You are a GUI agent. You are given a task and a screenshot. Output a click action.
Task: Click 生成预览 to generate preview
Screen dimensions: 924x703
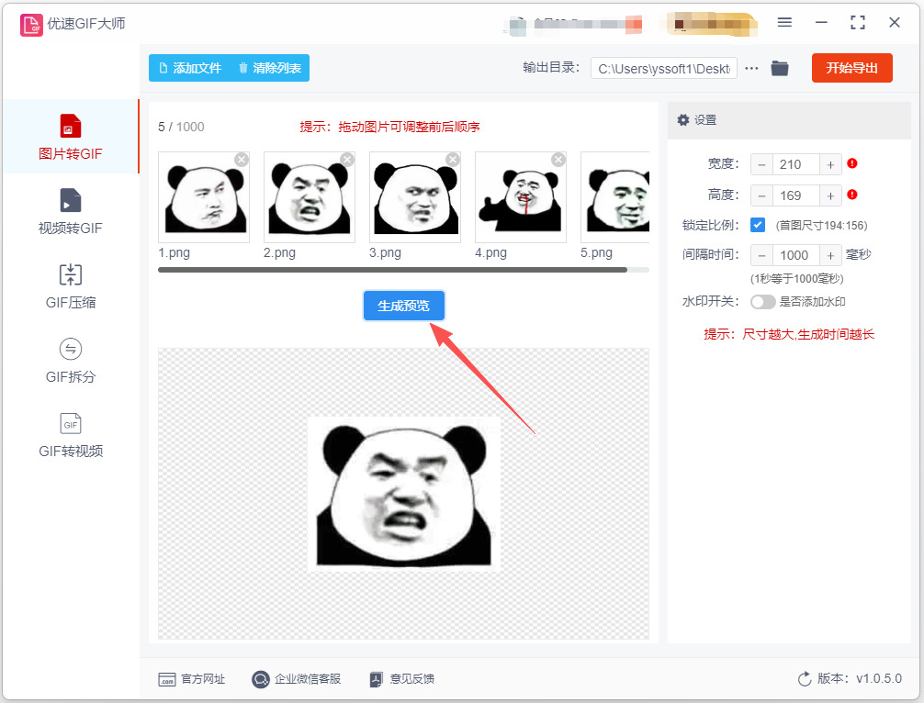(x=403, y=306)
